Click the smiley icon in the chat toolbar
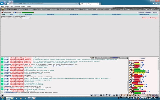 click(114, 95)
